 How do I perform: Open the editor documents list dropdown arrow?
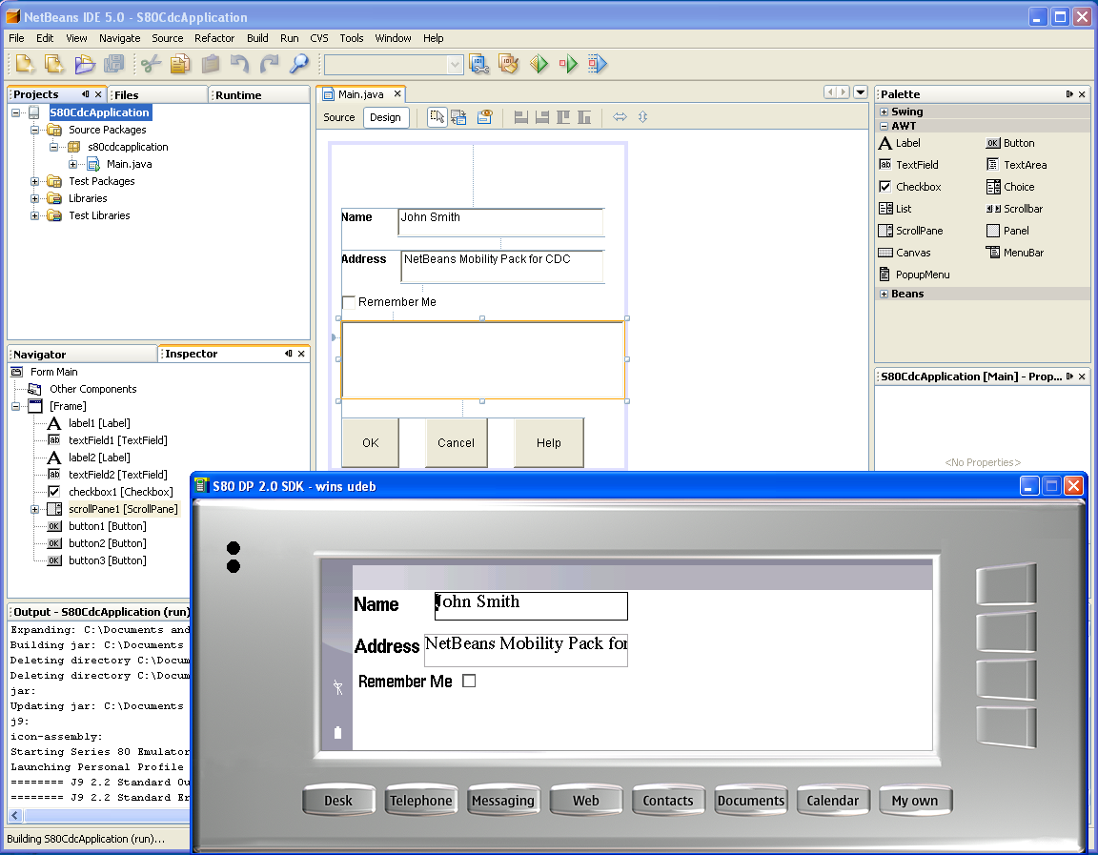pyautogui.click(x=862, y=92)
